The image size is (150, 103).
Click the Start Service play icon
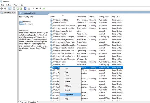pyautogui.click(x=33, y=8)
